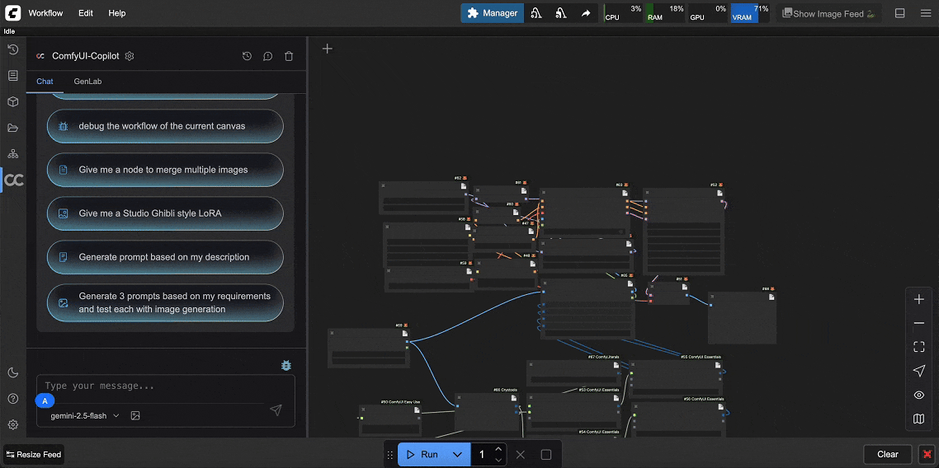Click the Manager button
Image resolution: width=939 pixels, height=468 pixels.
(x=493, y=13)
